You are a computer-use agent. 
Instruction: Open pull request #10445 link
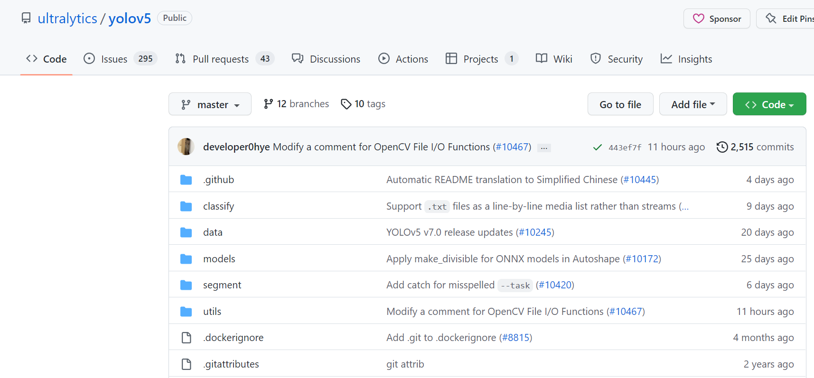coord(640,180)
